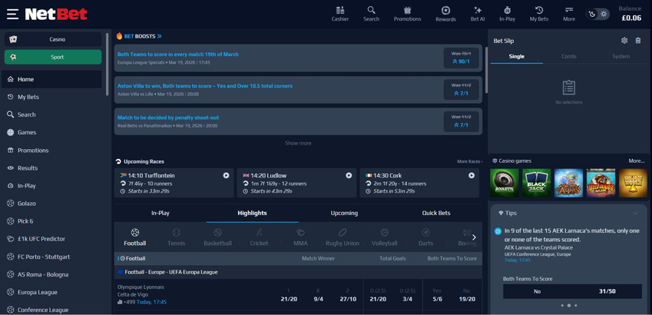652x315 pixels.
Task: Open the In-Play events tab
Action: pos(160,213)
